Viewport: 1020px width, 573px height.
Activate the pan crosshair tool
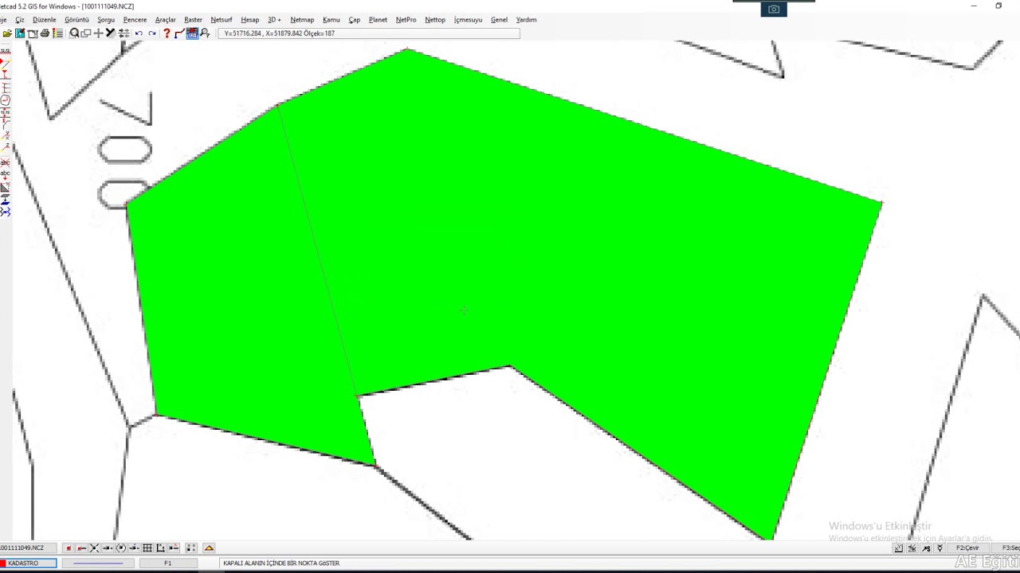point(98,33)
